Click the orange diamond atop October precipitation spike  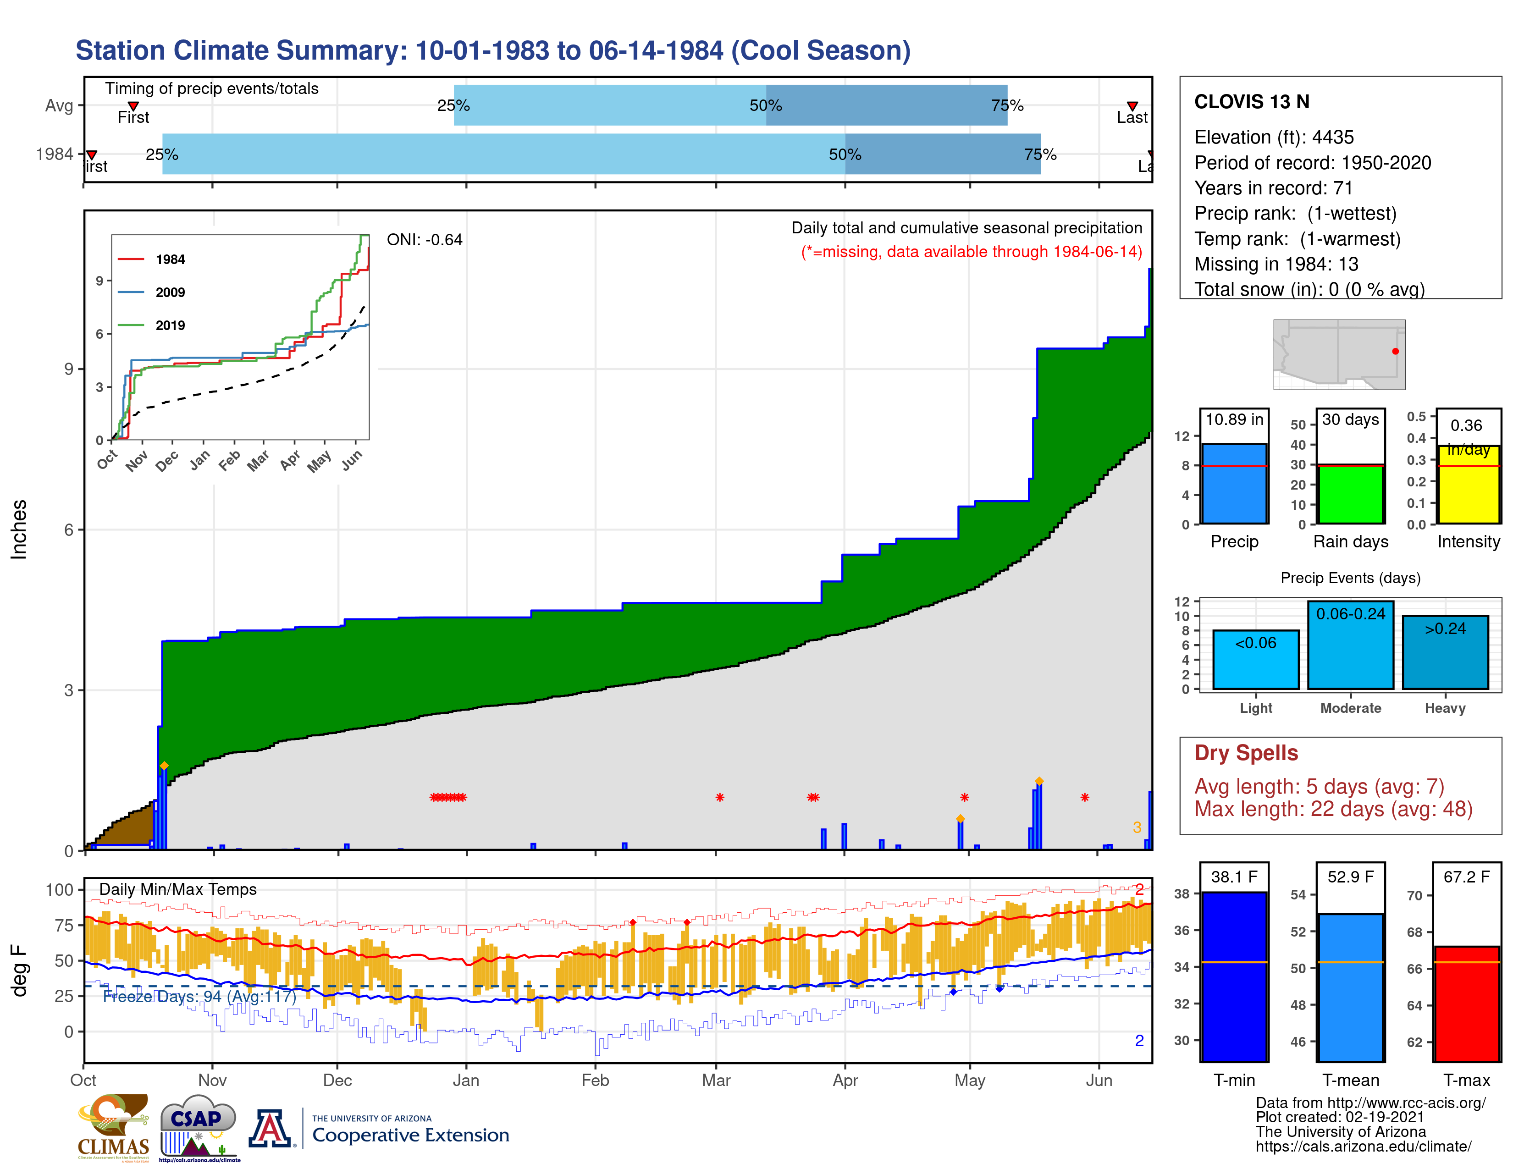point(164,765)
